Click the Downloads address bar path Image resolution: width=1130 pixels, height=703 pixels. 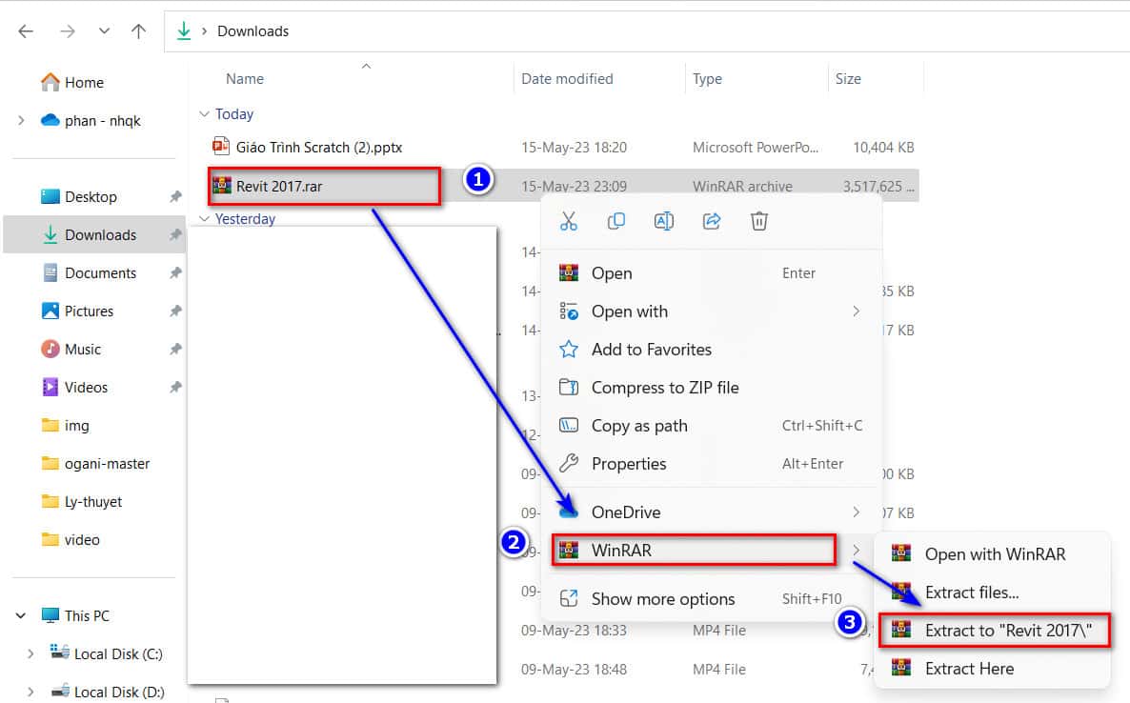(252, 31)
